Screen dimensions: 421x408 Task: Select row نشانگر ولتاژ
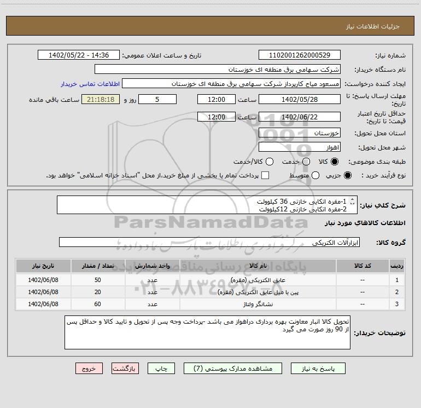(x=210, y=304)
